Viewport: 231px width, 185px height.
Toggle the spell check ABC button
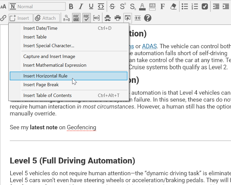coord(87,18)
